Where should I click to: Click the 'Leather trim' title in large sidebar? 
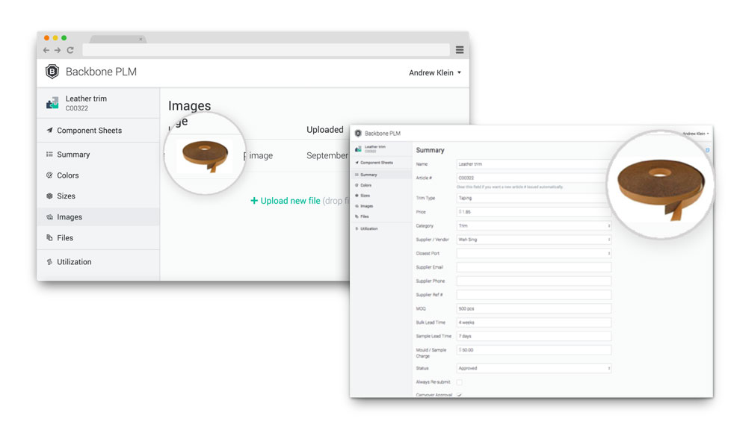click(x=86, y=99)
